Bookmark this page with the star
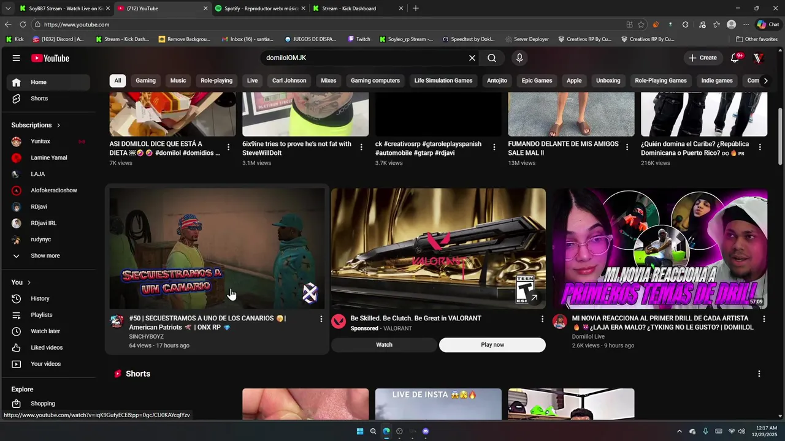Screen dimensions: 785x441 pyautogui.click(x=641, y=24)
